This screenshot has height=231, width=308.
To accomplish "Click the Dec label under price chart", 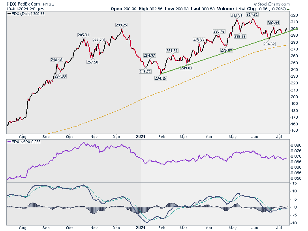I will pos(116,137).
